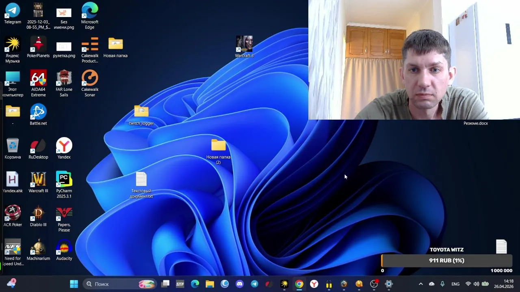The image size is (520, 292).
Task: Select the Audacity desktop shortcut
Action: 64,250
